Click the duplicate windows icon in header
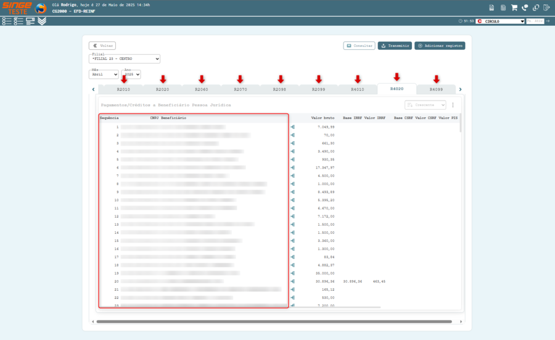 (x=535, y=8)
